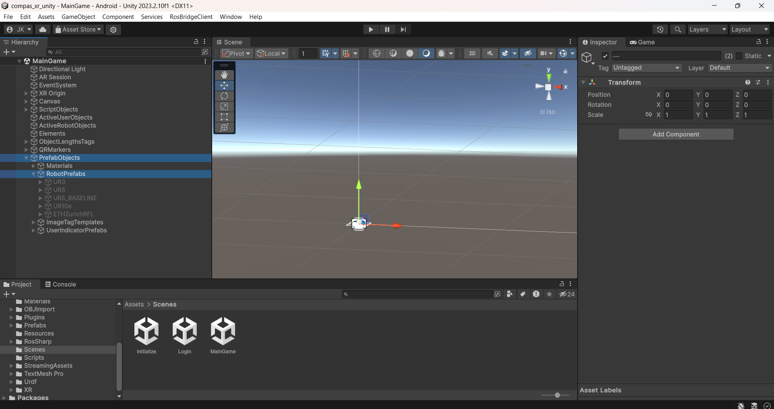Click the Pause playback button
The image size is (774, 409).
click(x=387, y=29)
